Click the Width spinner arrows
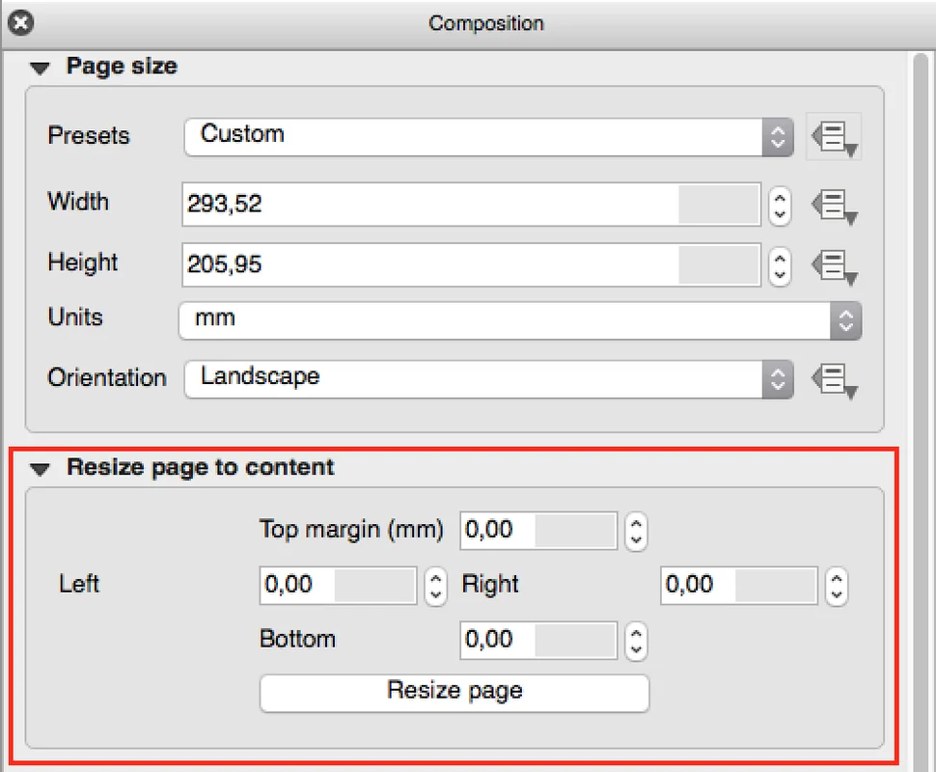Image resolution: width=936 pixels, height=772 pixels. click(x=780, y=205)
